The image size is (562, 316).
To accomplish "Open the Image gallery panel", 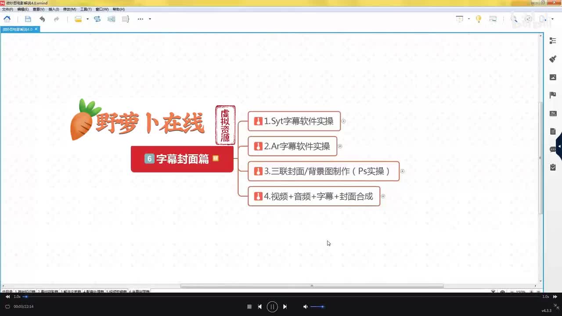I will (553, 77).
